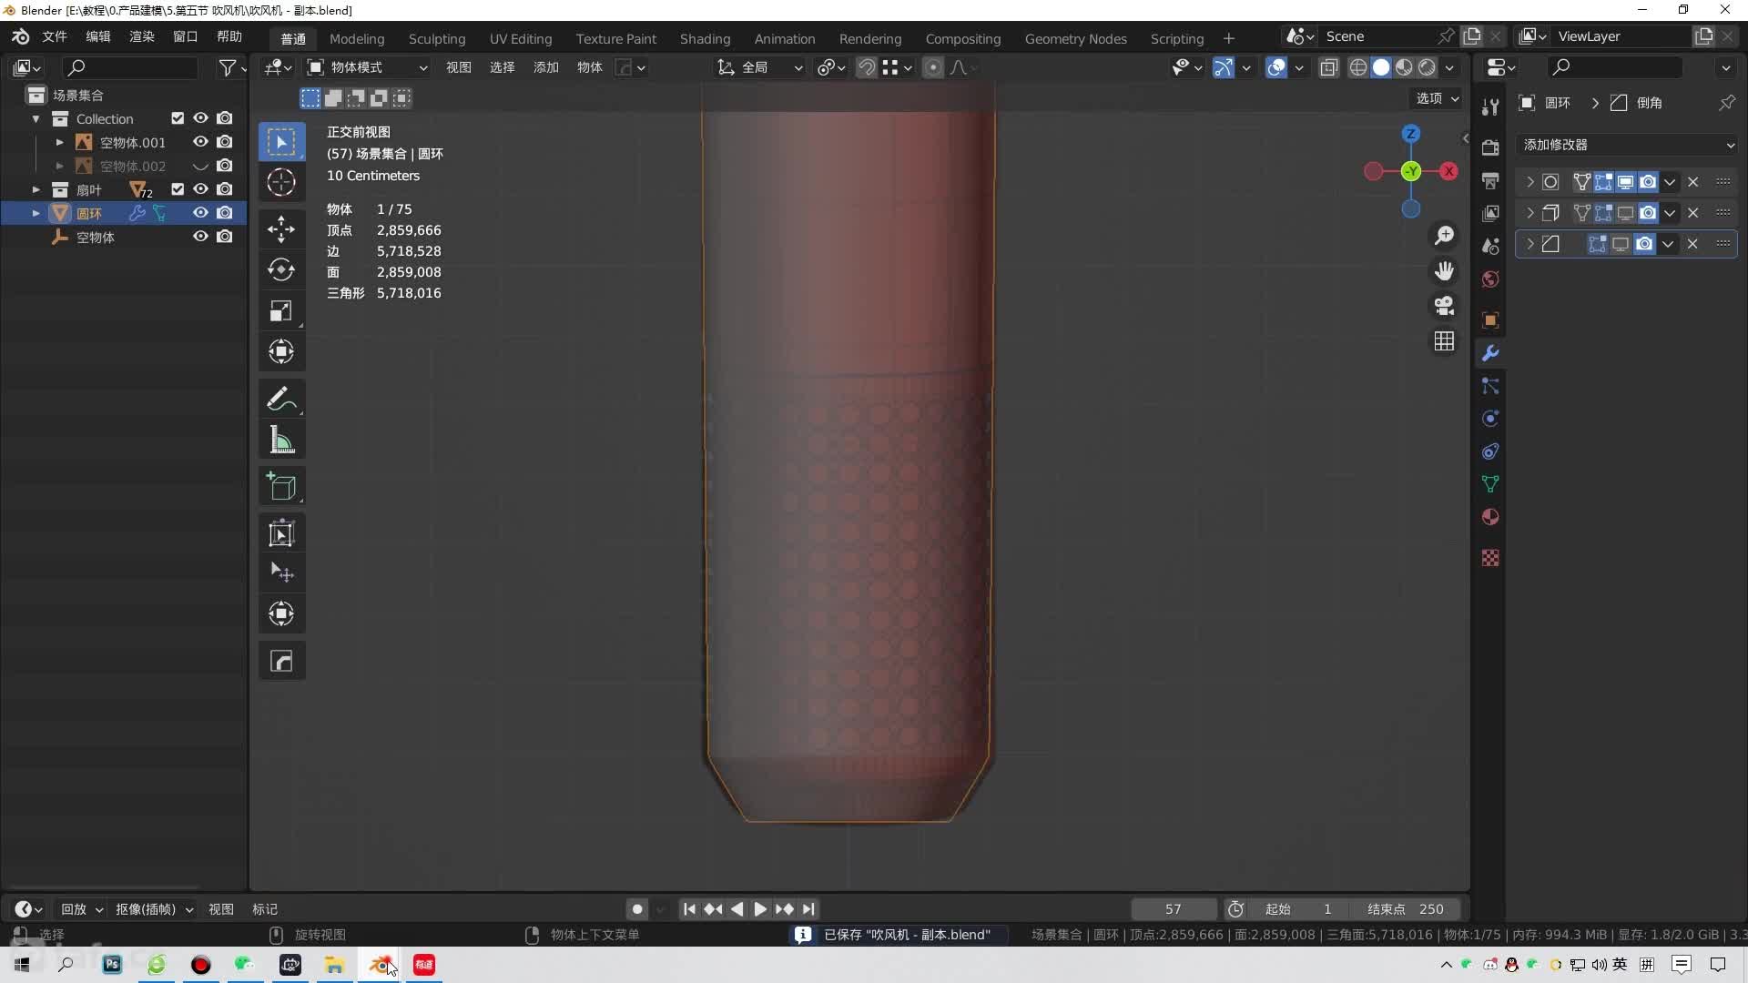Click the zoom view magnifier icon
Screen dimensions: 1748x983
click(1444, 236)
